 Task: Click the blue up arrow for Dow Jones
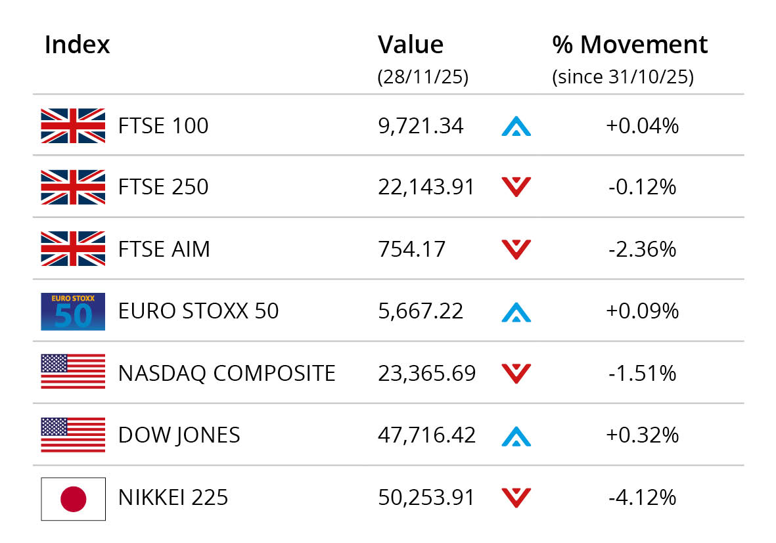[516, 435]
